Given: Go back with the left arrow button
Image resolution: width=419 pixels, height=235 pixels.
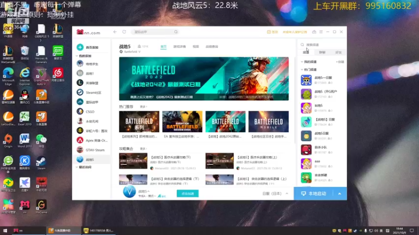Looking at the screenshot, I should click(115, 32).
